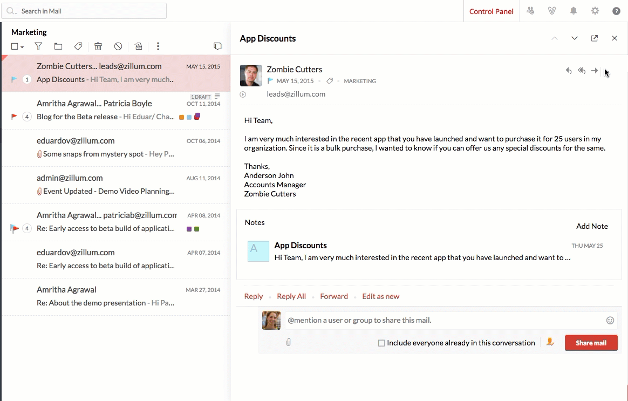Toggle the conversation view icon
The height and width of the screenshot is (401, 628).
click(217, 46)
